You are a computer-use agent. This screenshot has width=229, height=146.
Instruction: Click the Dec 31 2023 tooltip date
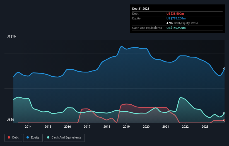141,9
